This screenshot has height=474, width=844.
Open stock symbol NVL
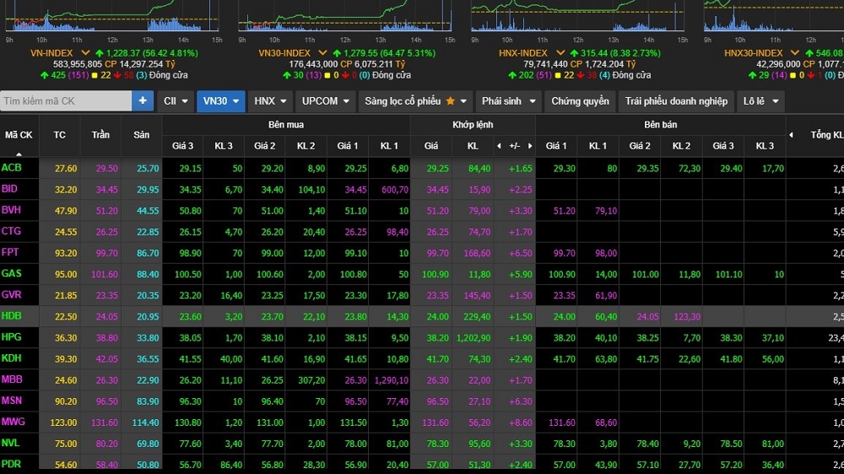10,443
